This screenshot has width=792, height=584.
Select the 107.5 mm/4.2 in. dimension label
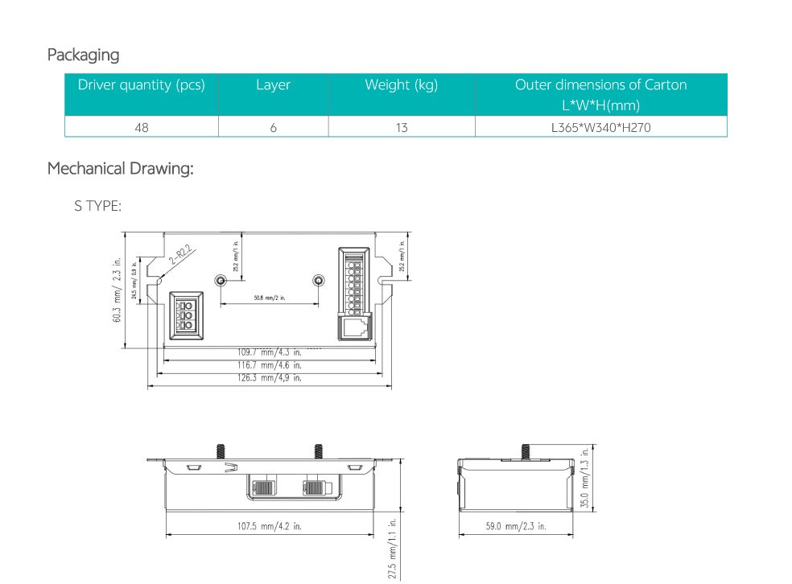click(270, 527)
